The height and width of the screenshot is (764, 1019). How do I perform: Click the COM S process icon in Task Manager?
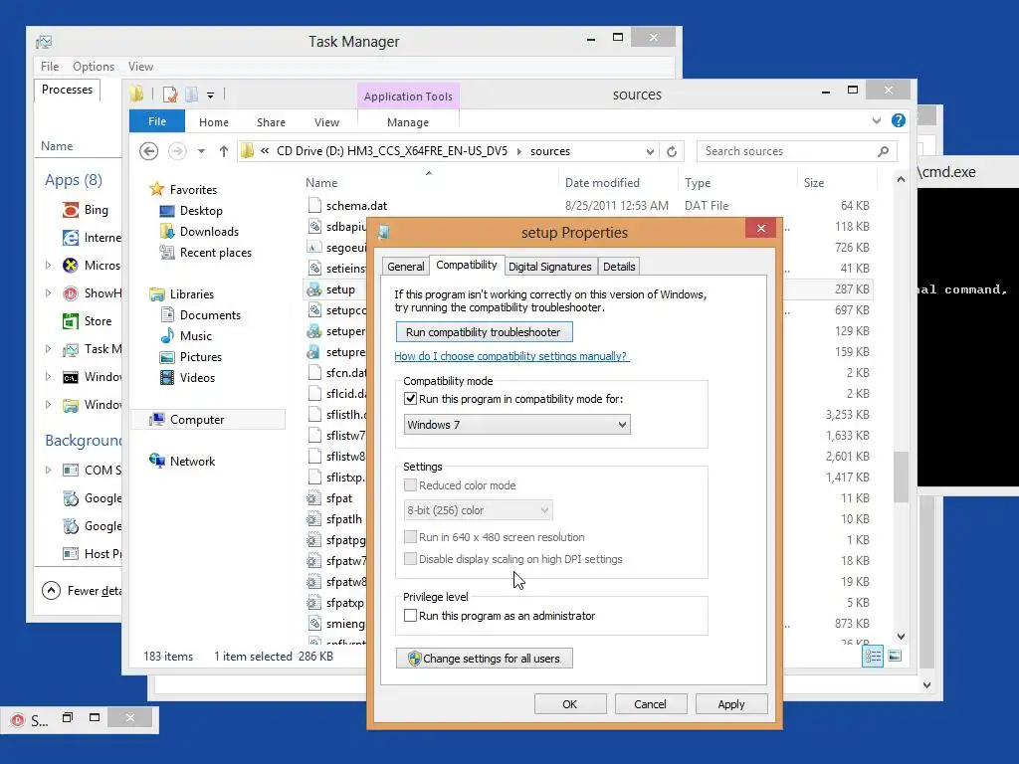pyautogui.click(x=71, y=470)
